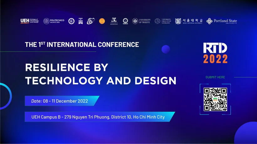Click 'TECHNOLOGY AND DESIGN' title line
This screenshot has width=257, height=144.
pyautogui.click(x=101, y=81)
